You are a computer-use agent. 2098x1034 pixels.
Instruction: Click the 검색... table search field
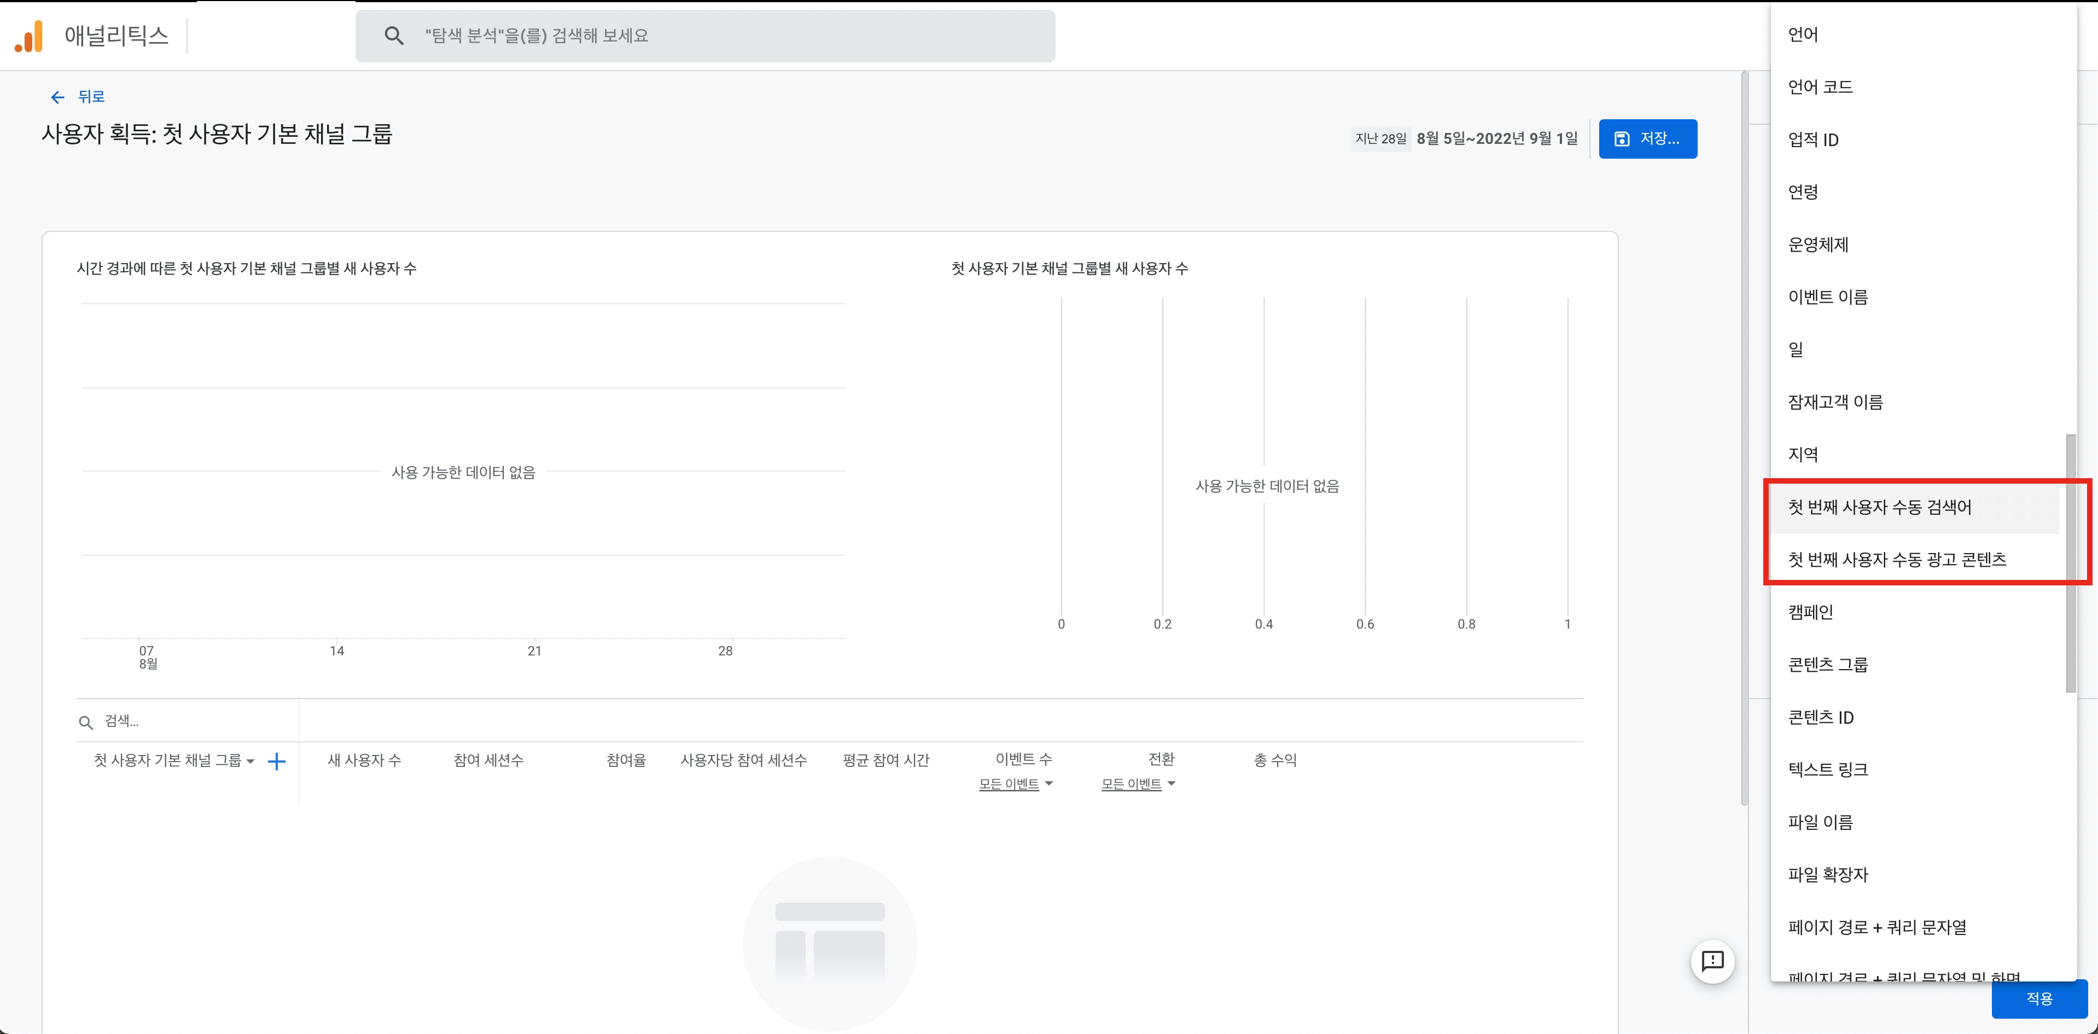pos(187,721)
